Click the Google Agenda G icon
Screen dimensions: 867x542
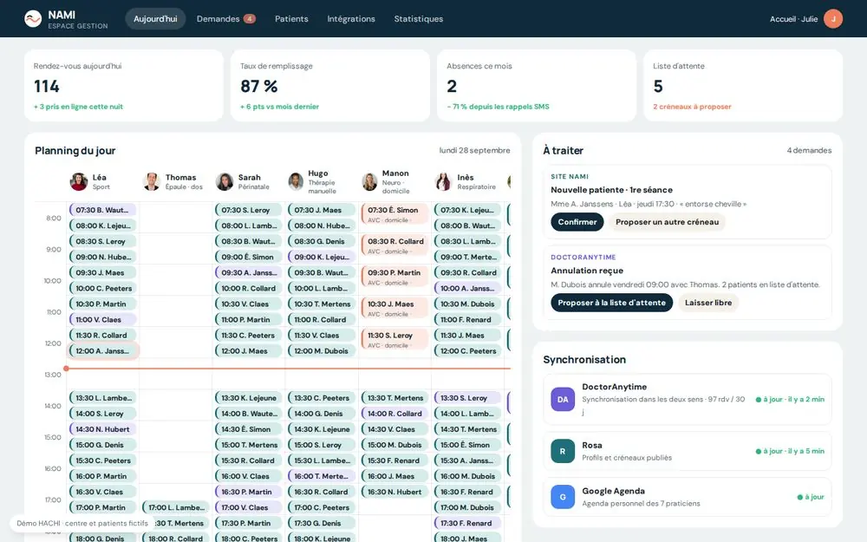[563, 497]
